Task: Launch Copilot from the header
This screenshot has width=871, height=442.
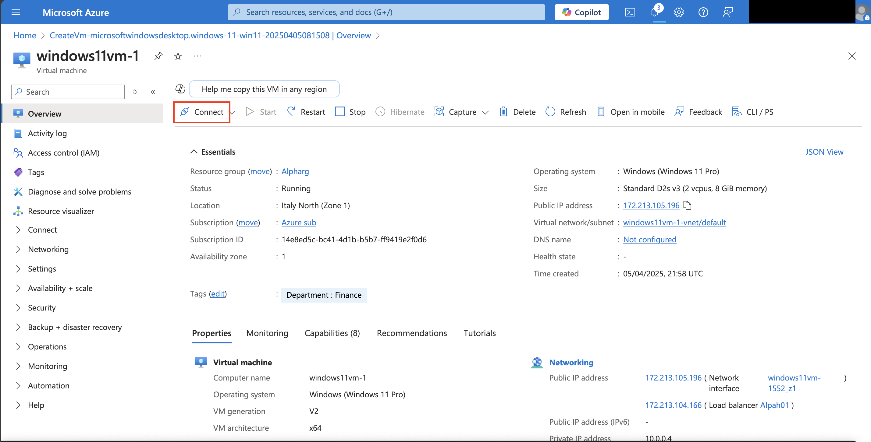Action: [581, 12]
